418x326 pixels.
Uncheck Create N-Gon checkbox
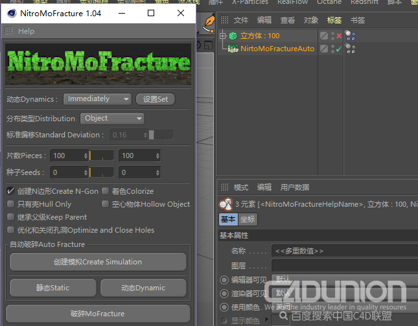point(10,191)
